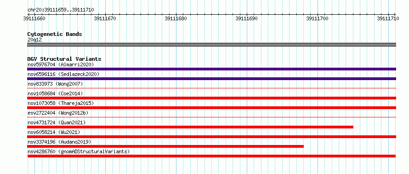This screenshot has height=174, width=409.
Task: Select the red bar under nsv1073058 (Thareja2015)
Action: click(x=211, y=108)
